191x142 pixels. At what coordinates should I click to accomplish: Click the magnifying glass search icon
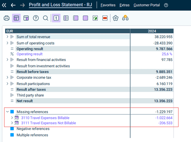(x=45, y=18)
